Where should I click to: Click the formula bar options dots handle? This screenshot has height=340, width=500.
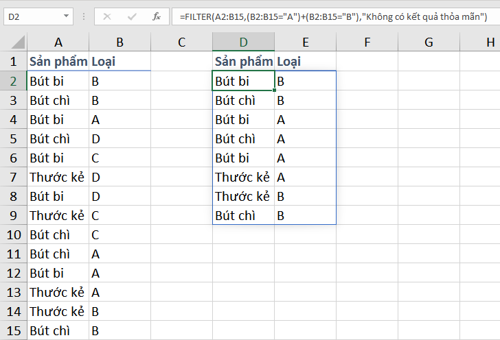(85, 16)
